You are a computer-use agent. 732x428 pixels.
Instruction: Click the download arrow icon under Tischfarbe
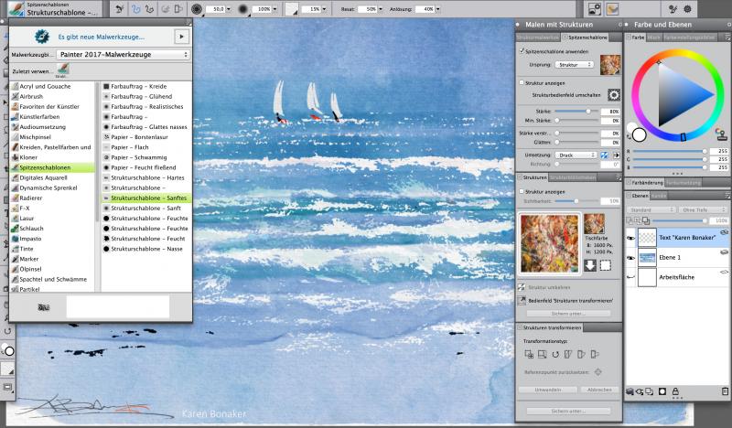pos(590,266)
